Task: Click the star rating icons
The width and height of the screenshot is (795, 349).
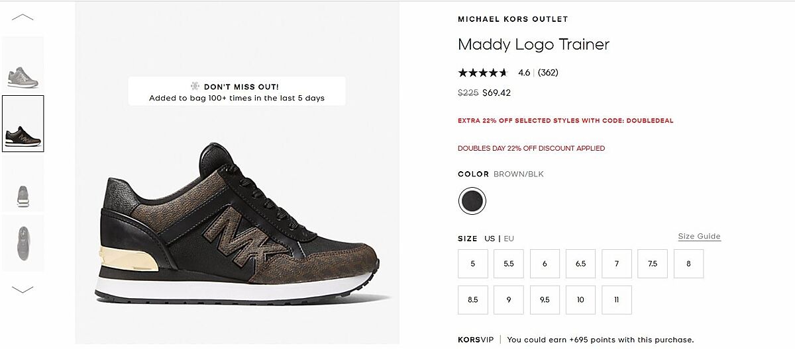Action: (482, 73)
